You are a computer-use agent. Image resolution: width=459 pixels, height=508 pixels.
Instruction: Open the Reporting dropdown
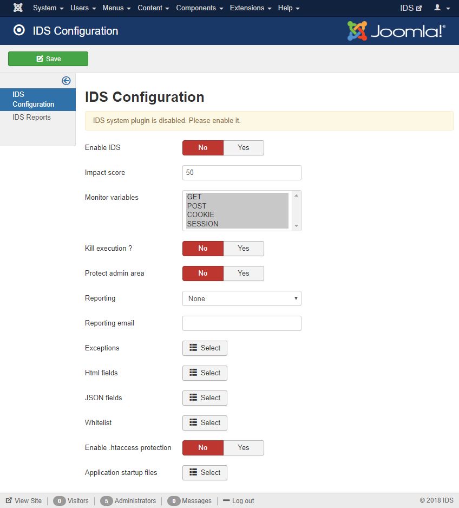tap(242, 298)
